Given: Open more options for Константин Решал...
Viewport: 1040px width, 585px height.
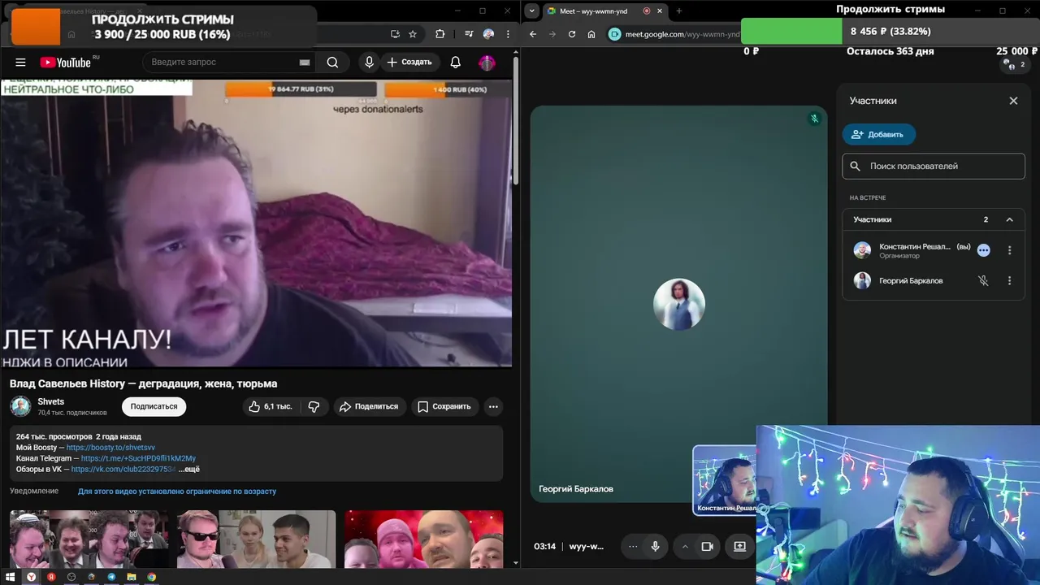Looking at the screenshot, I should pyautogui.click(x=1010, y=250).
